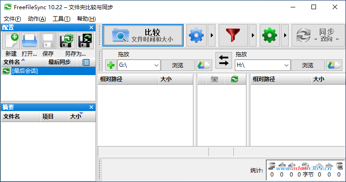346x182 pixels.
Task: Click the New configuration icon
Action: [x=11, y=41]
